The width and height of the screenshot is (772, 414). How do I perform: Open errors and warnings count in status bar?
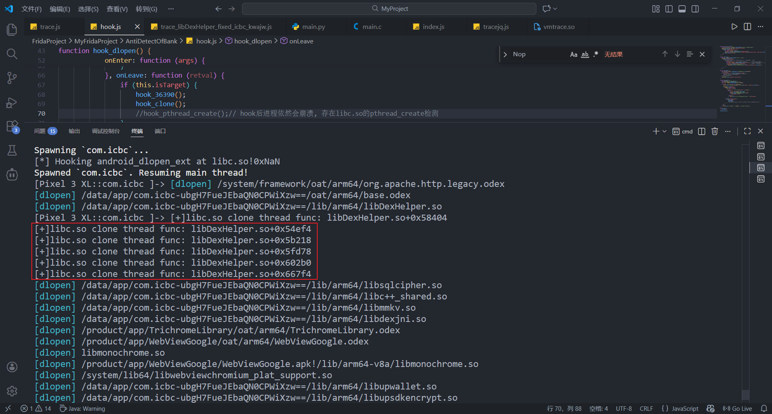coord(36,408)
